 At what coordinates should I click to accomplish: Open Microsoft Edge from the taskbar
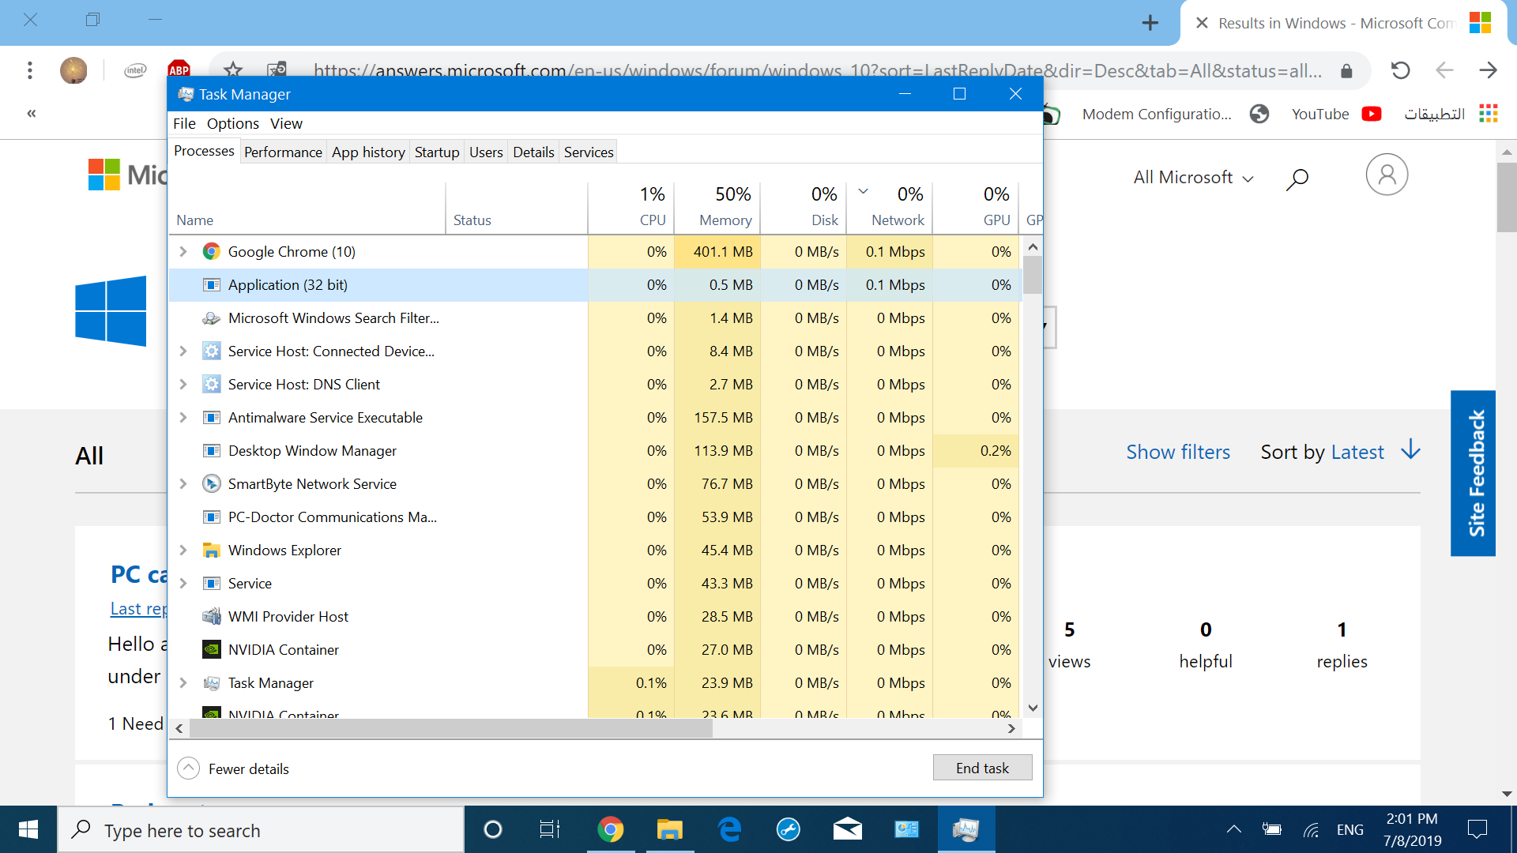[729, 829]
